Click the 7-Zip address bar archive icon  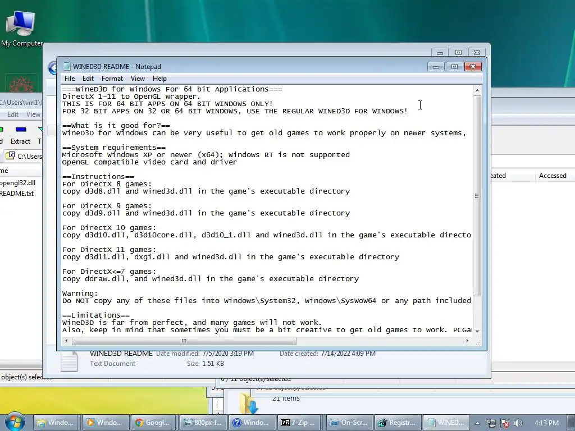11,156
